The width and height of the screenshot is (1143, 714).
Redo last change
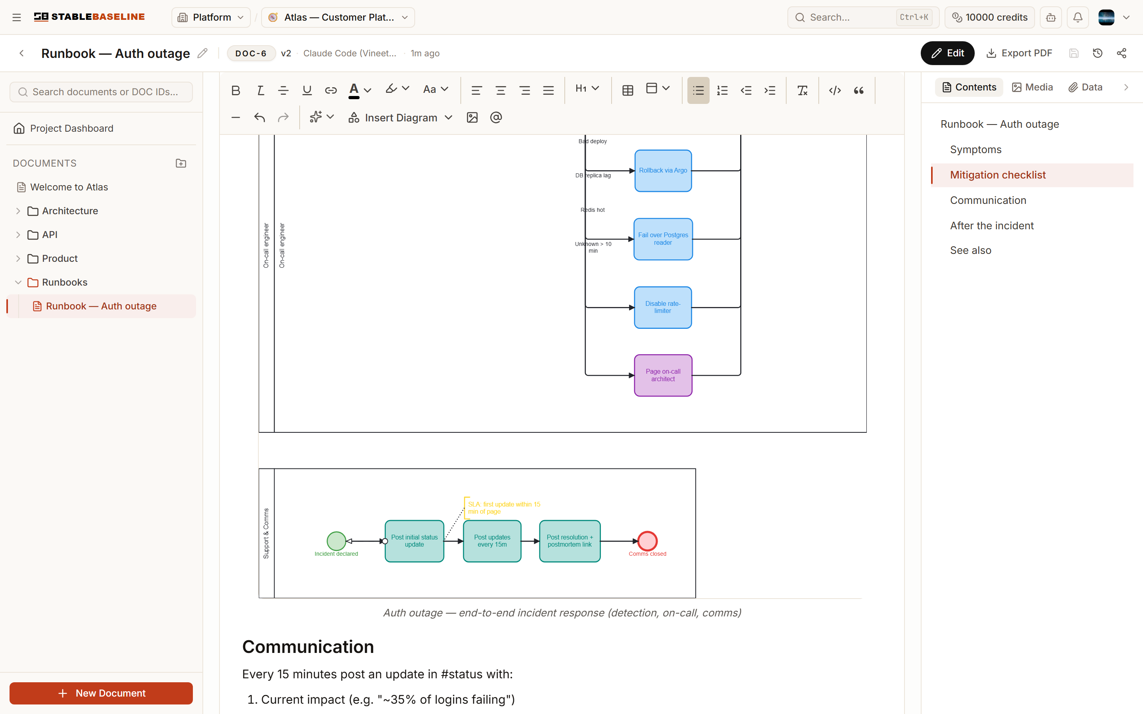(x=283, y=117)
